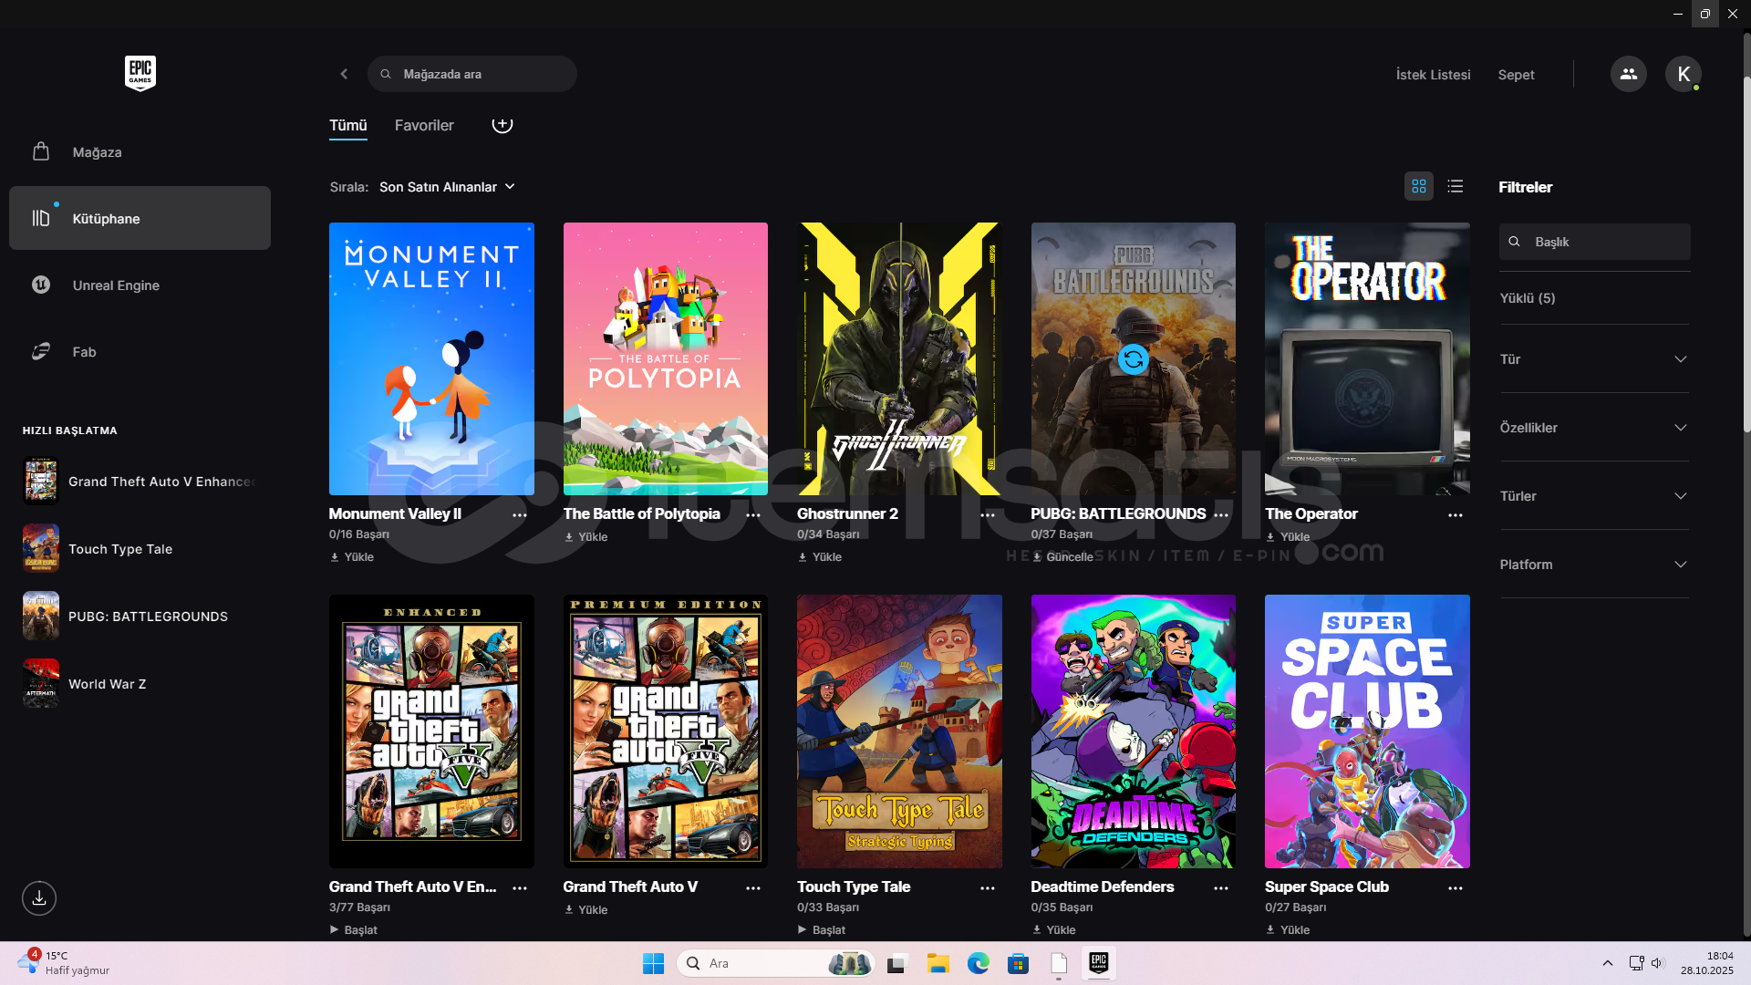Click the add collection plus icon
The image size is (1751, 985).
point(502,124)
